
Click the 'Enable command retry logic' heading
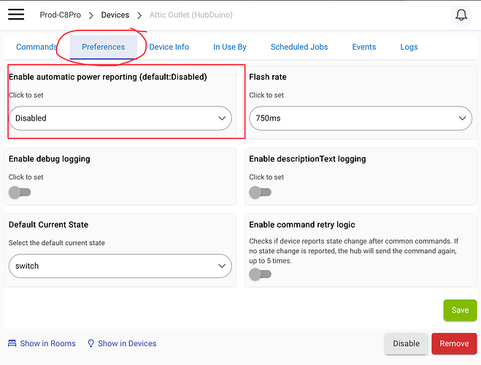click(x=302, y=225)
